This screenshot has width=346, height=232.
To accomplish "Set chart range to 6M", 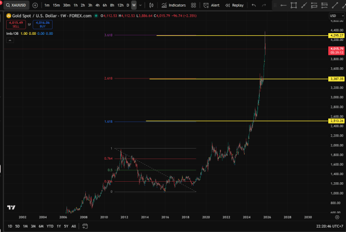I will tap(41, 226).
